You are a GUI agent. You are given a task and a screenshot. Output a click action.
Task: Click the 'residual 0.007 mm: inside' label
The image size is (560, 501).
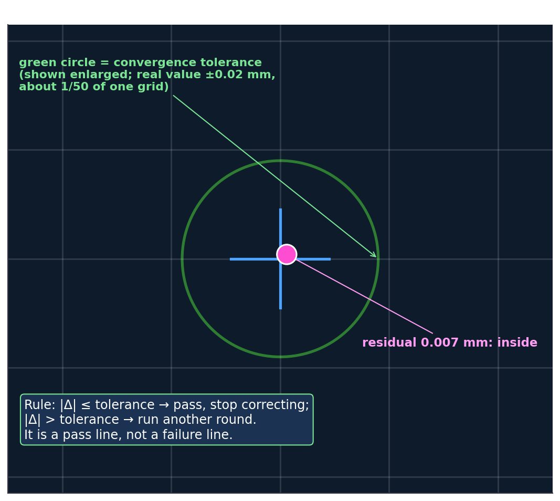tap(450, 342)
